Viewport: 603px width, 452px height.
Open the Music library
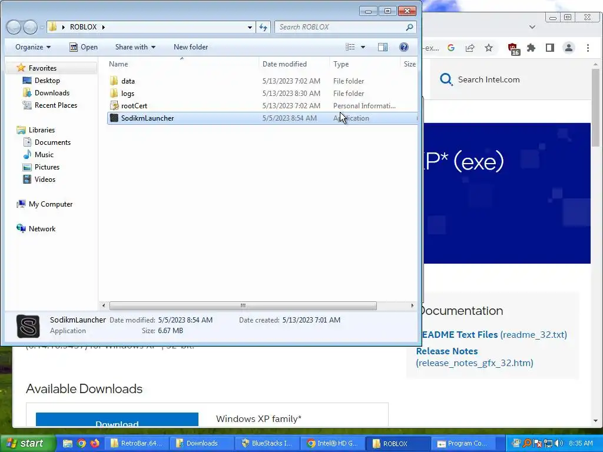click(x=44, y=155)
